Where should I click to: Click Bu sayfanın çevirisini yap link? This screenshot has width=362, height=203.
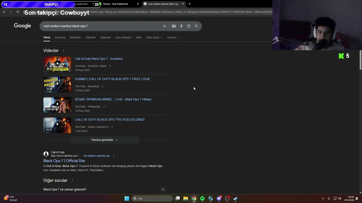click(97, 156)
